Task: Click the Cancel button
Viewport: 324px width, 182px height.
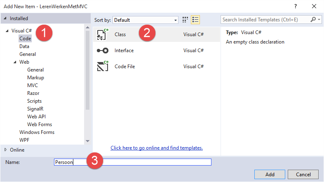Action: coord(303,174)
